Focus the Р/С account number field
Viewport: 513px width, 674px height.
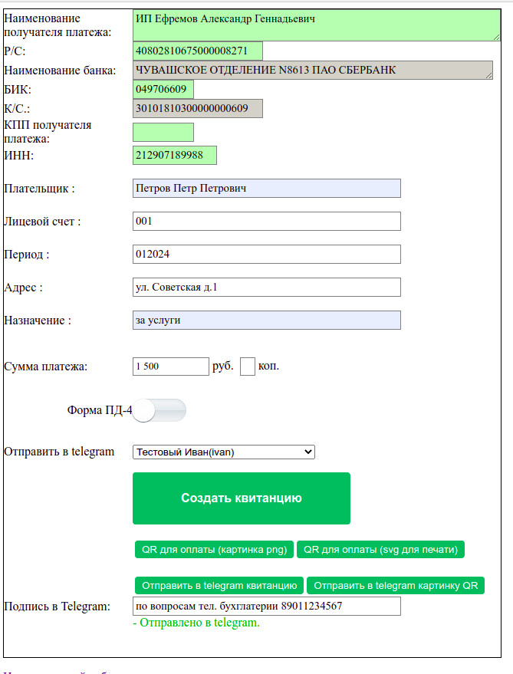pos(197,51)
